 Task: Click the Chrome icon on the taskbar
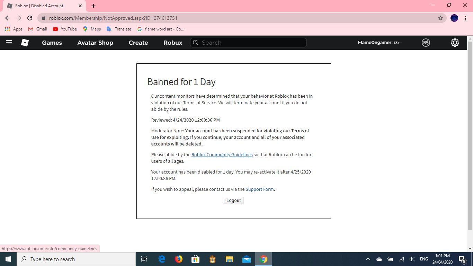click(264, 259)
